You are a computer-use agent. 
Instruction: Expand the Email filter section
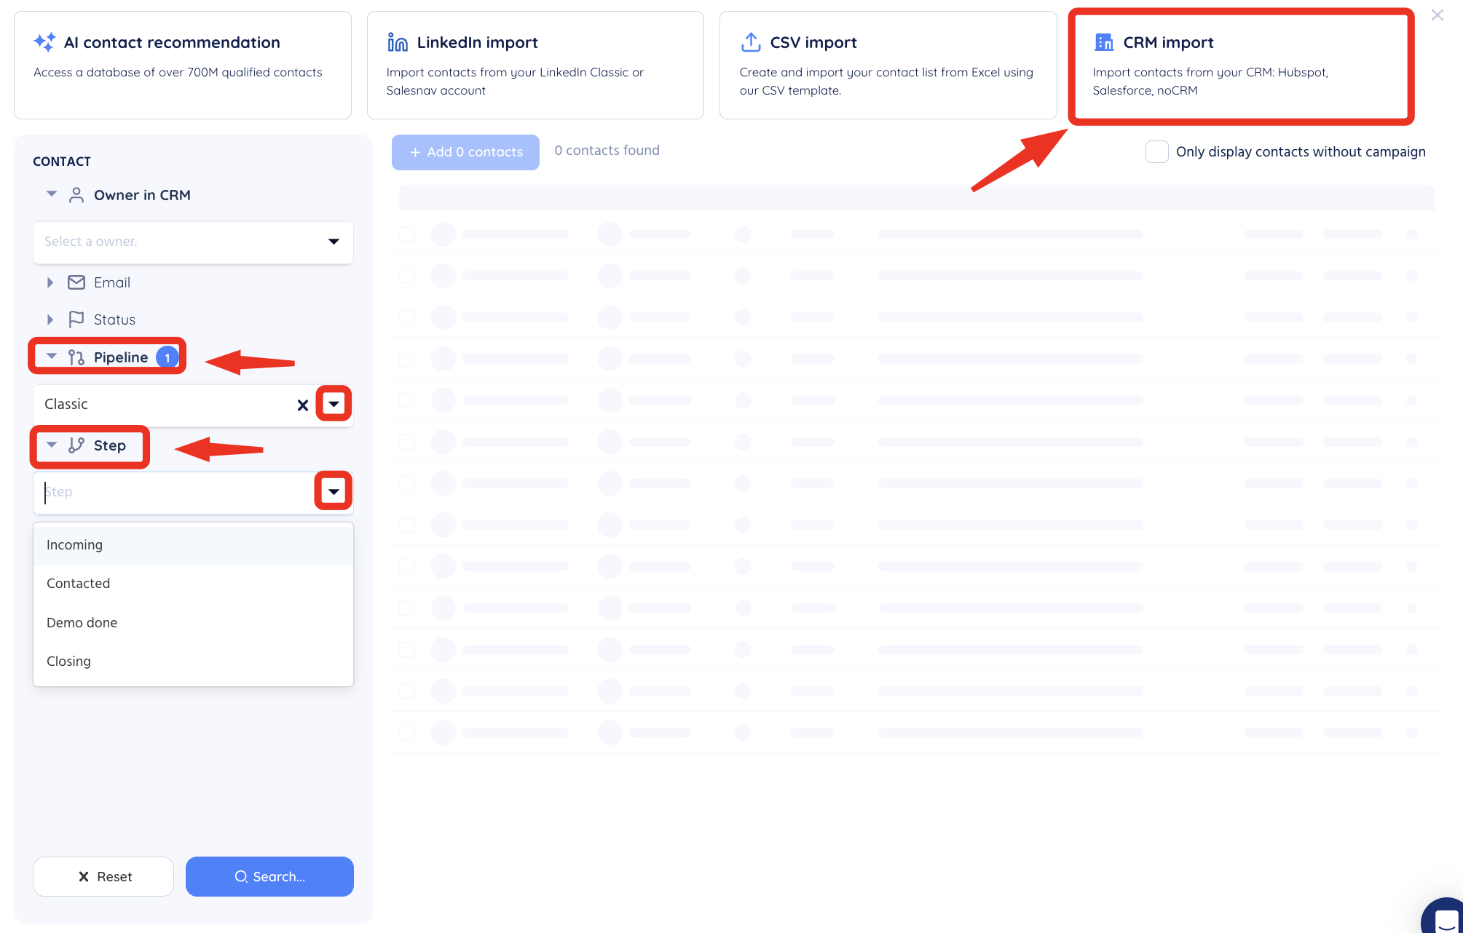tap(50, 282)
